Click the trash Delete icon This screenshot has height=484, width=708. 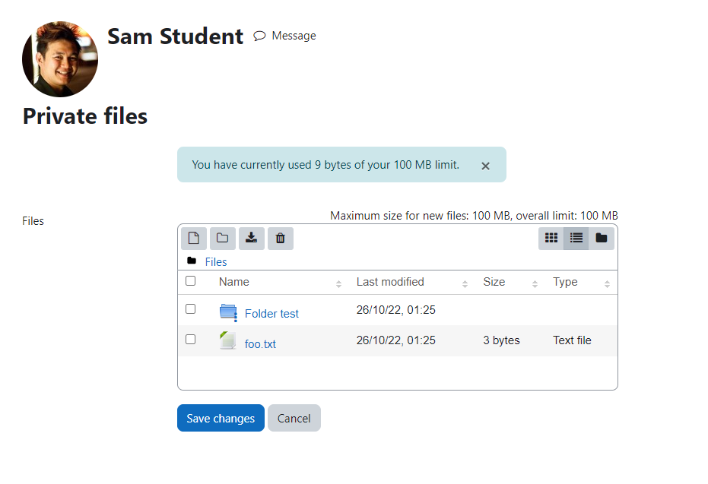tap(281, 238)
